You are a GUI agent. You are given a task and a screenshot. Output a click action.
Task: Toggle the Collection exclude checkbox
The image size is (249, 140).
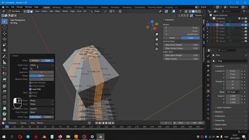(x=239, y=18)
